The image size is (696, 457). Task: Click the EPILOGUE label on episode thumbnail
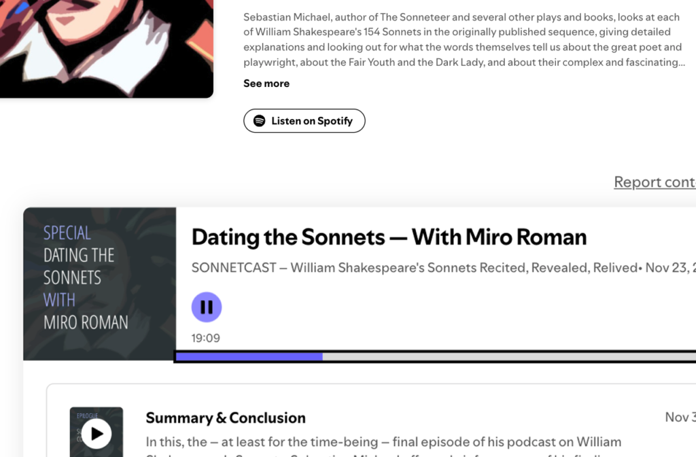[86, 415]
